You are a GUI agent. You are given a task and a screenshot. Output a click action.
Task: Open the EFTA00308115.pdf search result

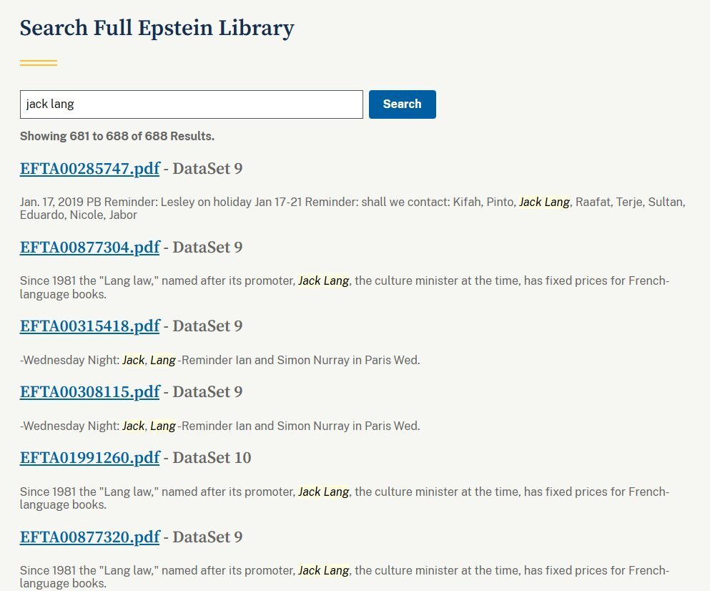(x=89, y=392)
